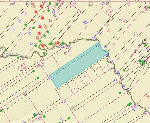The image size is (150, 123).
Task: Click the pentagon marker just below the teal parcel
Action: [x=58, y=90]
